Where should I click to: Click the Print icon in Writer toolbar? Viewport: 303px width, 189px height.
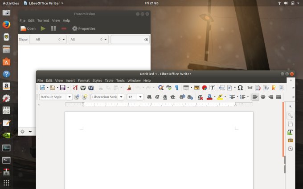pyautogui.click(x=83, y=88)
